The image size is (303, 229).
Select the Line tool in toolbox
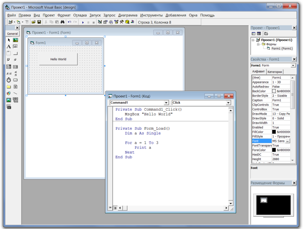pyautogui.click(x=15, y=93)
